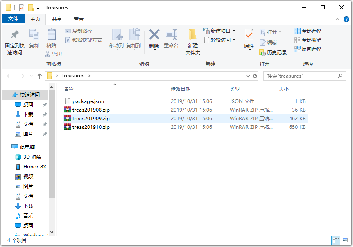Click Paste Shortcut (粘贴快捷方式)

[84, 40]
